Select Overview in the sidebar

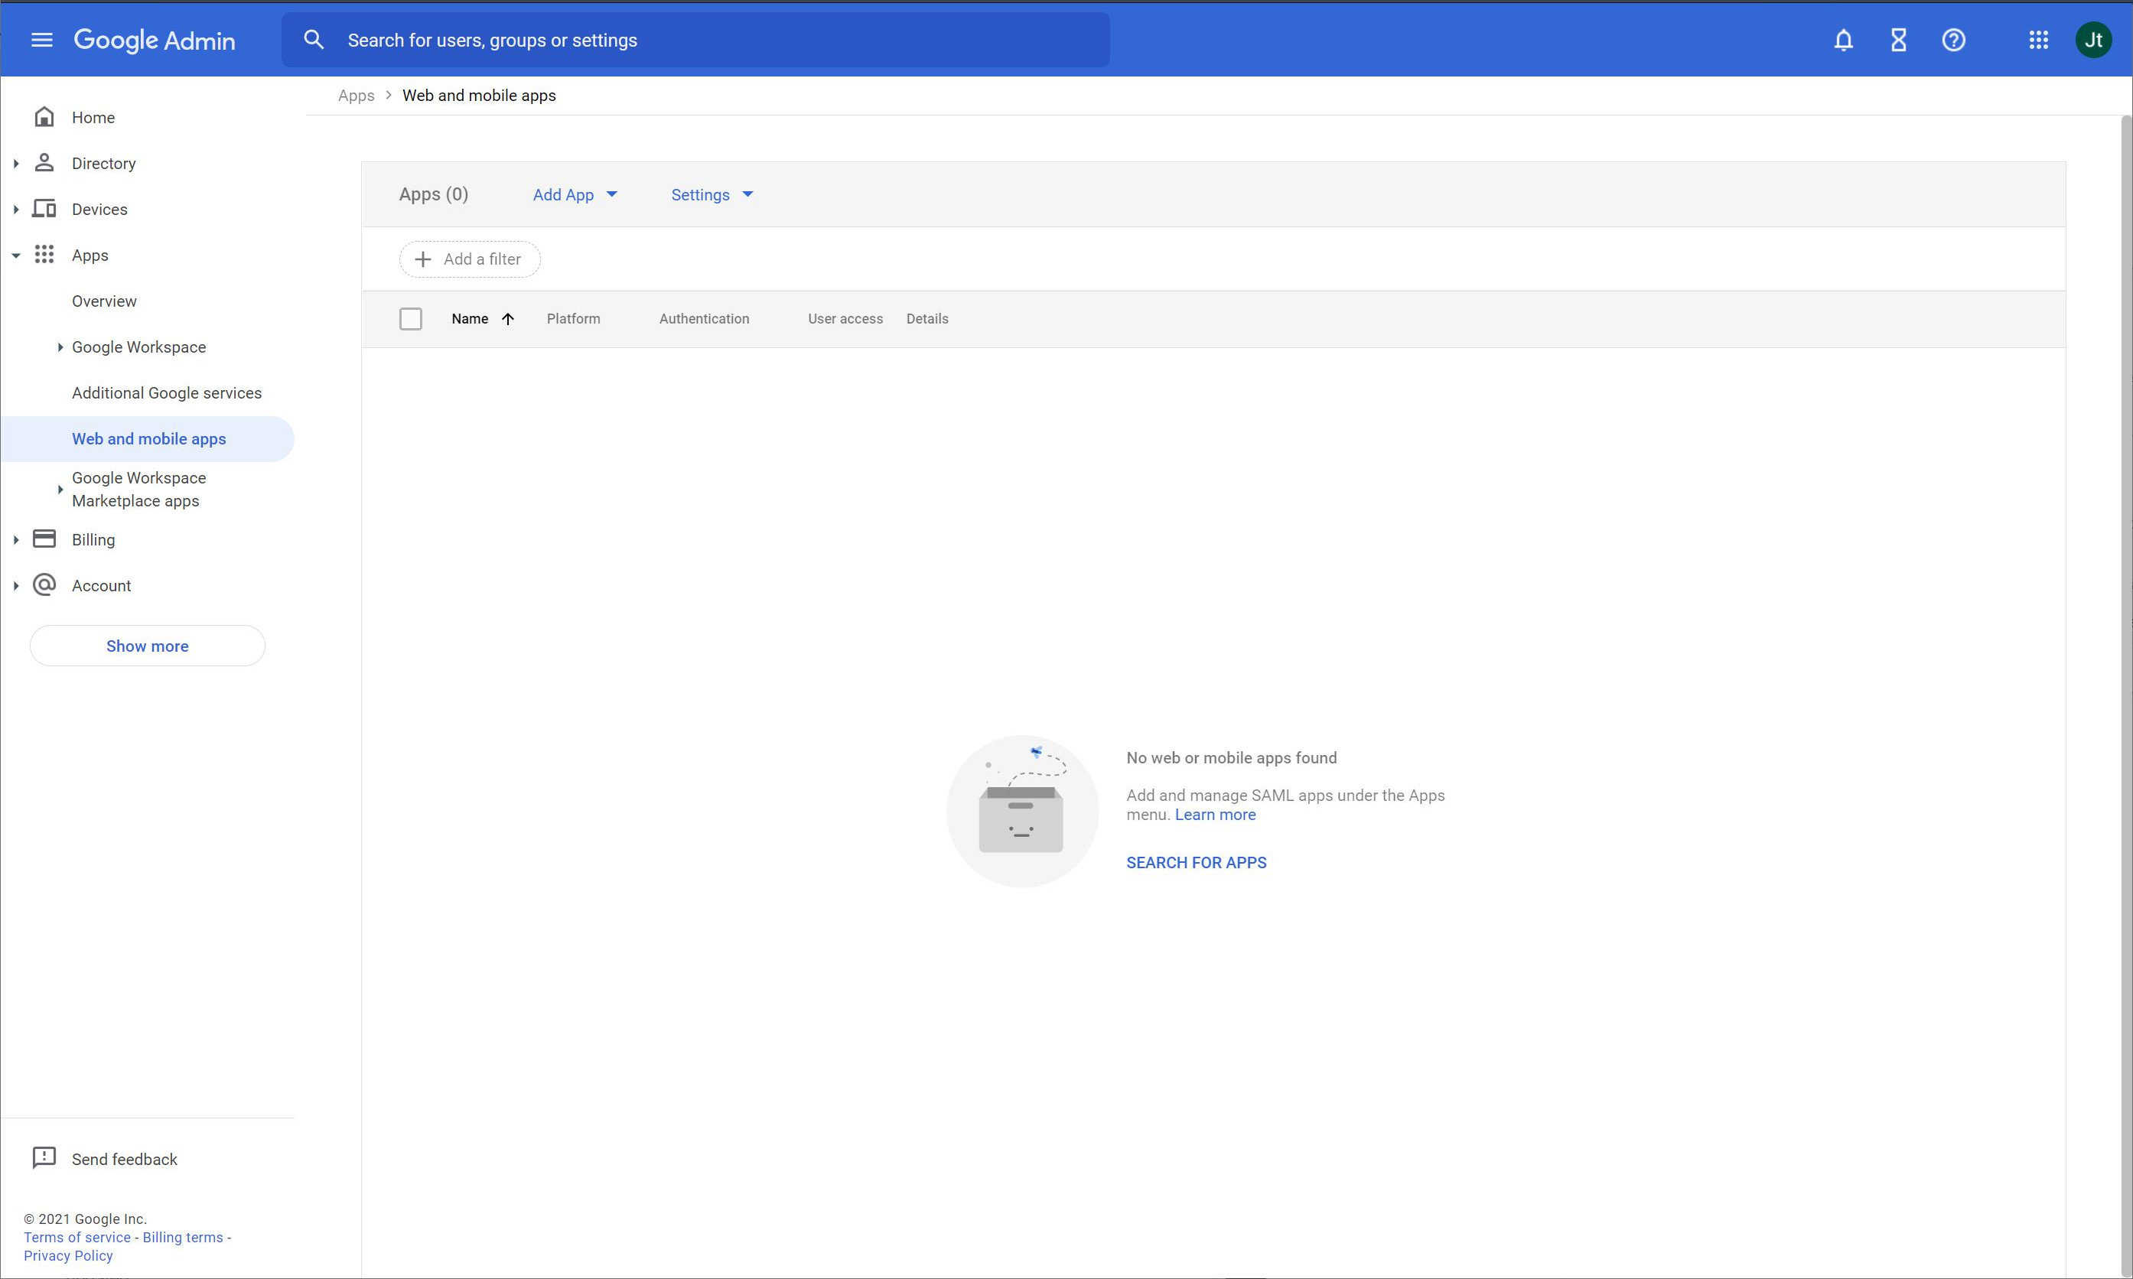point(103,301)
